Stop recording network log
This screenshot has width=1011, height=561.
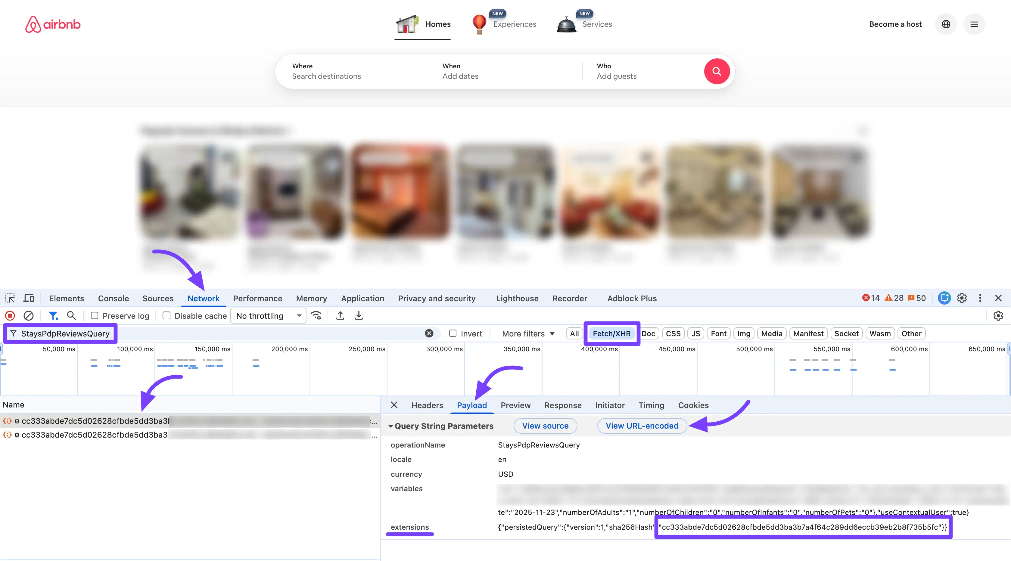point(9,315)
